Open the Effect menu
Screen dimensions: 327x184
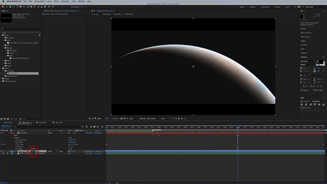click(x=56, y=1)
